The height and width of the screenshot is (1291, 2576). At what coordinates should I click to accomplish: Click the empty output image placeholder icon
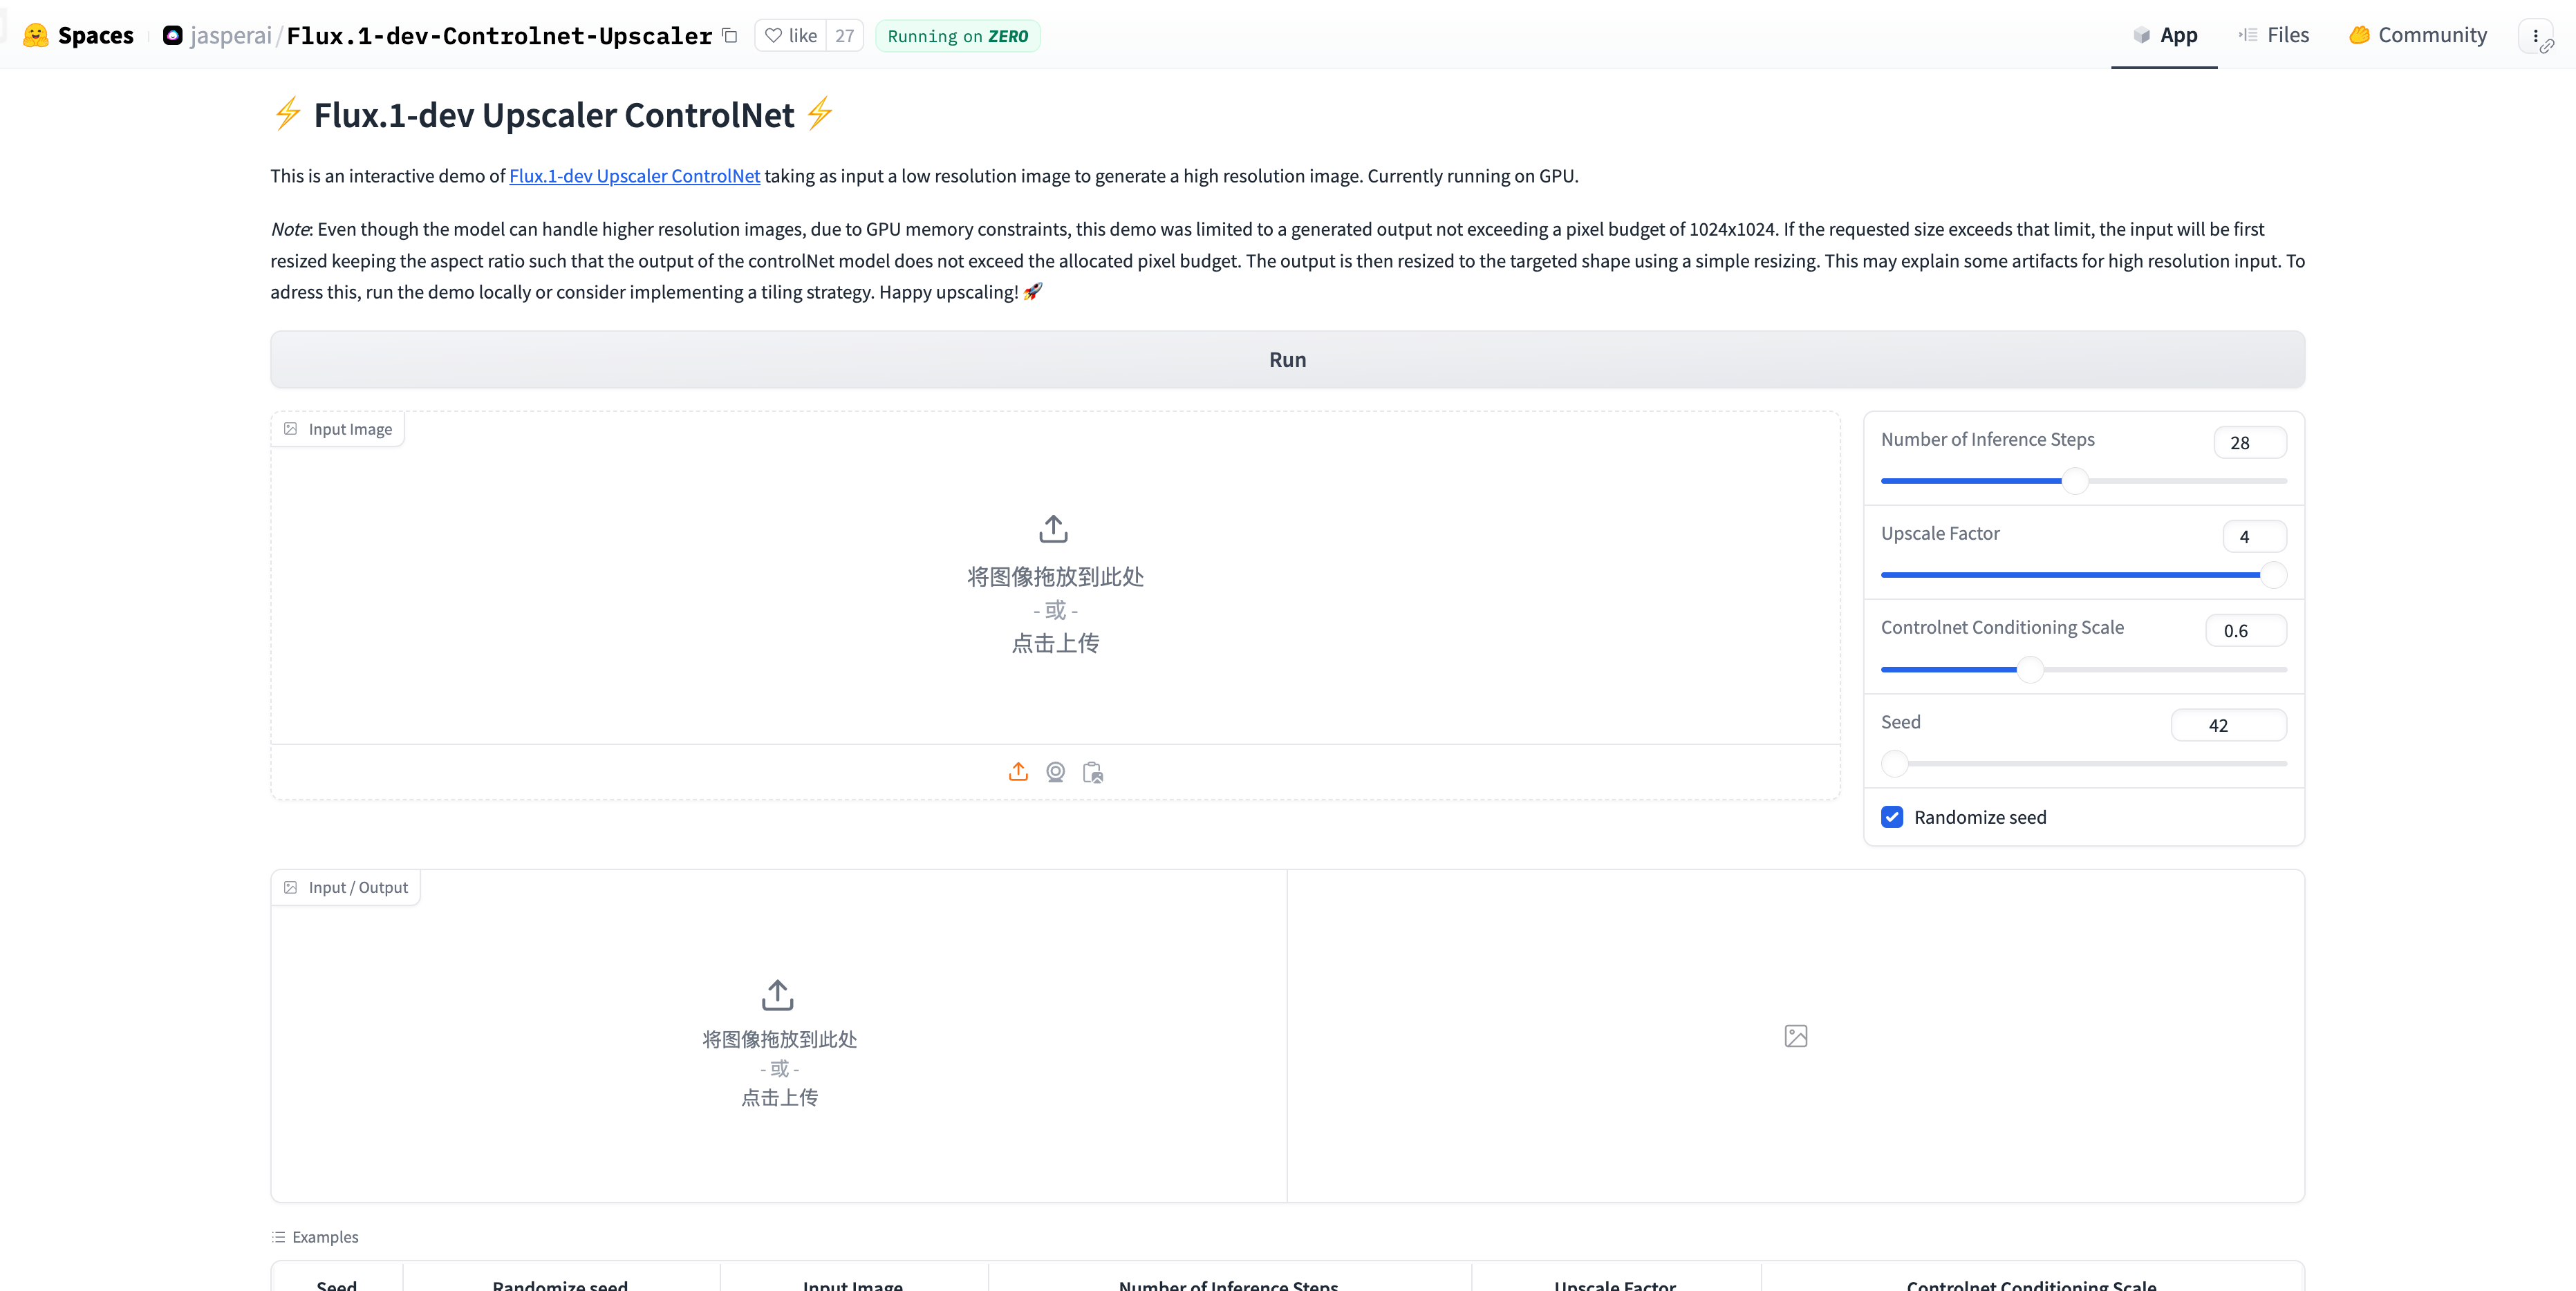[x=1796, y=1036]
